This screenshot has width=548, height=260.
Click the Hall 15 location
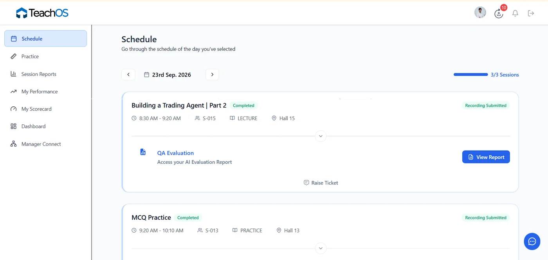287,118
